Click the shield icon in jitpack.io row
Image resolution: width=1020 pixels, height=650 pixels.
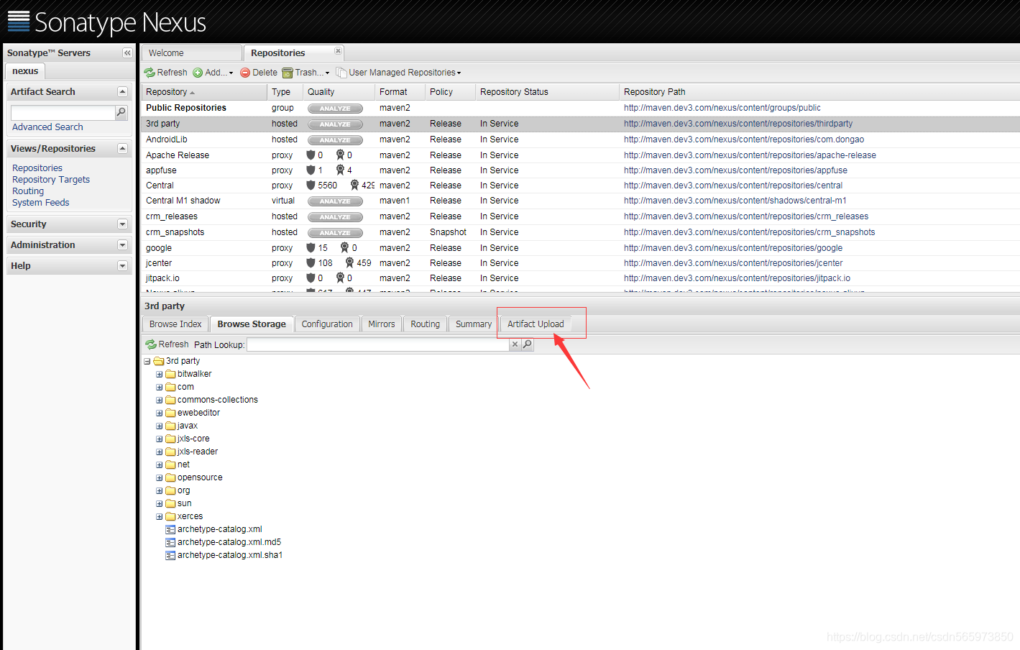(311, 278)
